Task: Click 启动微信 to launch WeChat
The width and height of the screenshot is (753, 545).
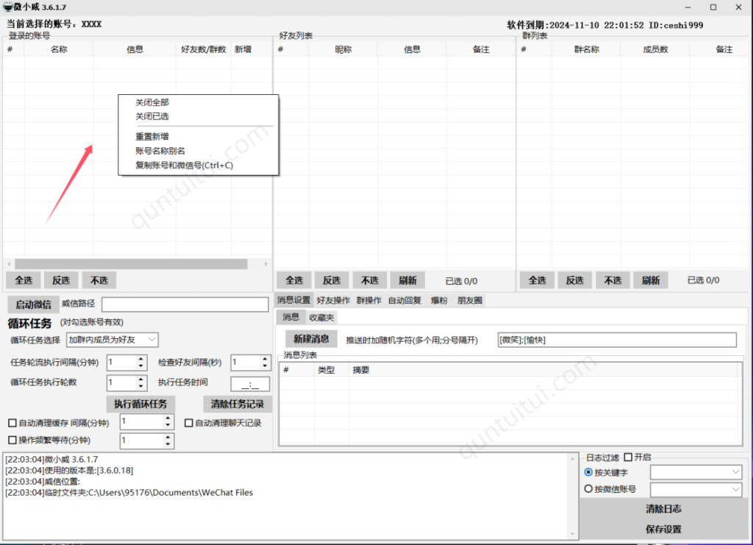Action: 33,304
